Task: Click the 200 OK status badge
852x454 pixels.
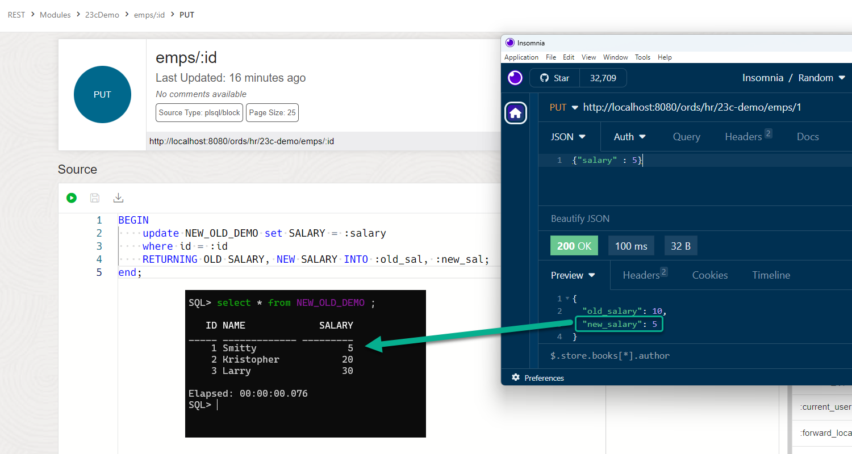Action: 574,246
